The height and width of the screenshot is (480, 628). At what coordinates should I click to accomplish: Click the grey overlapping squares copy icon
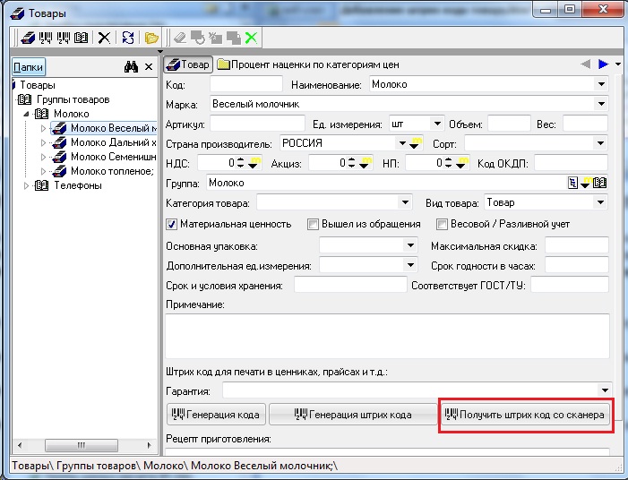pos(234,38)
